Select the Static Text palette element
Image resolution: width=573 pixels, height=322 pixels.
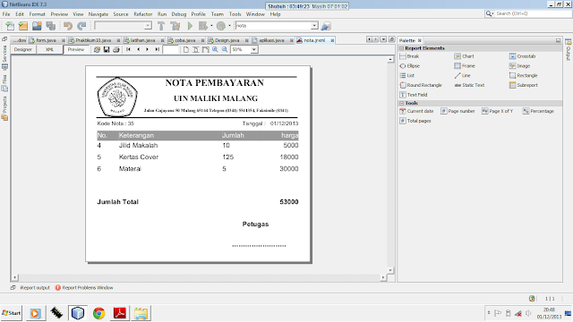tap(469, 85)
